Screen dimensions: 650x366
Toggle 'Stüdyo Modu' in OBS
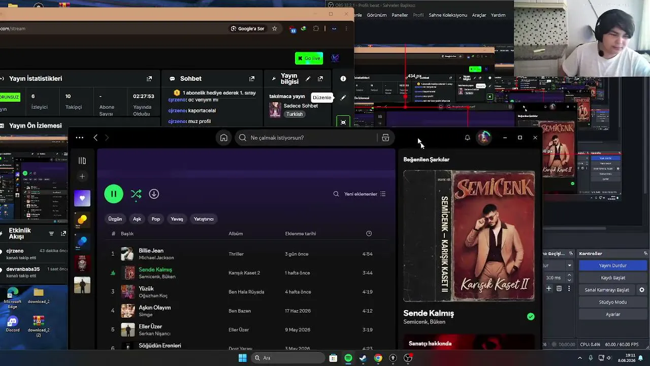[613, 302]
